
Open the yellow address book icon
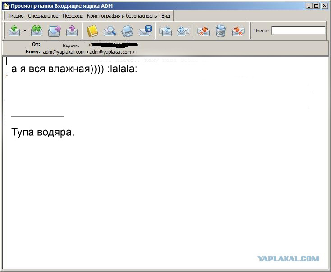92,31
